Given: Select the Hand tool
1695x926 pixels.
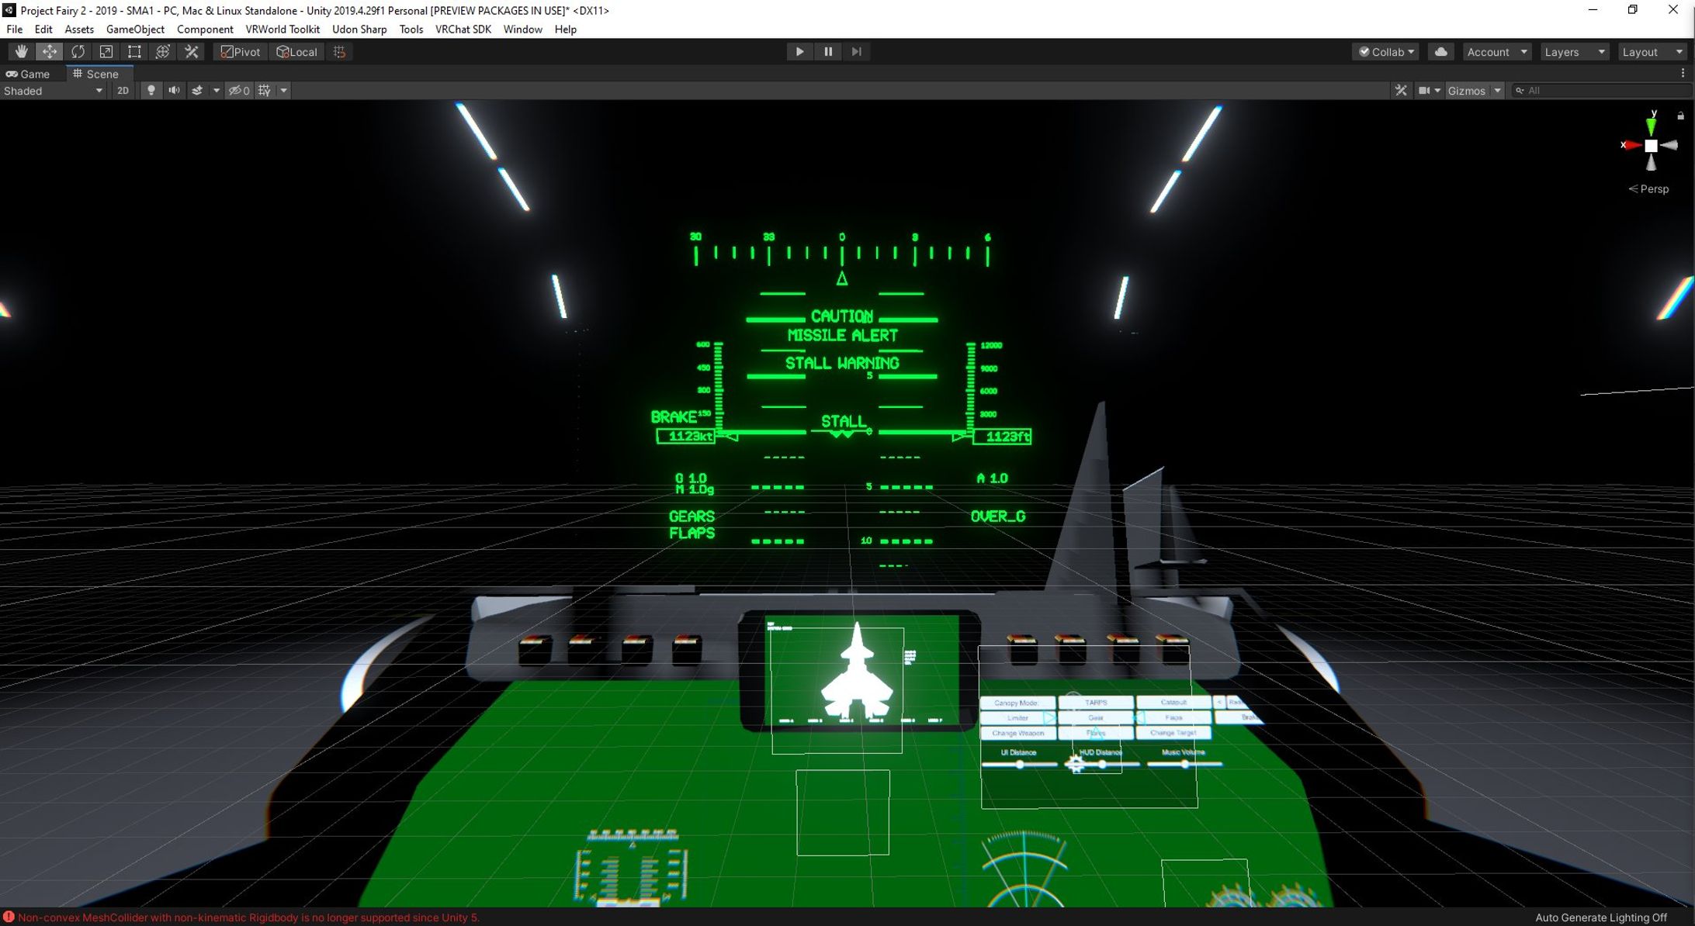Looking at the screenshot, I should click(21, 52).
